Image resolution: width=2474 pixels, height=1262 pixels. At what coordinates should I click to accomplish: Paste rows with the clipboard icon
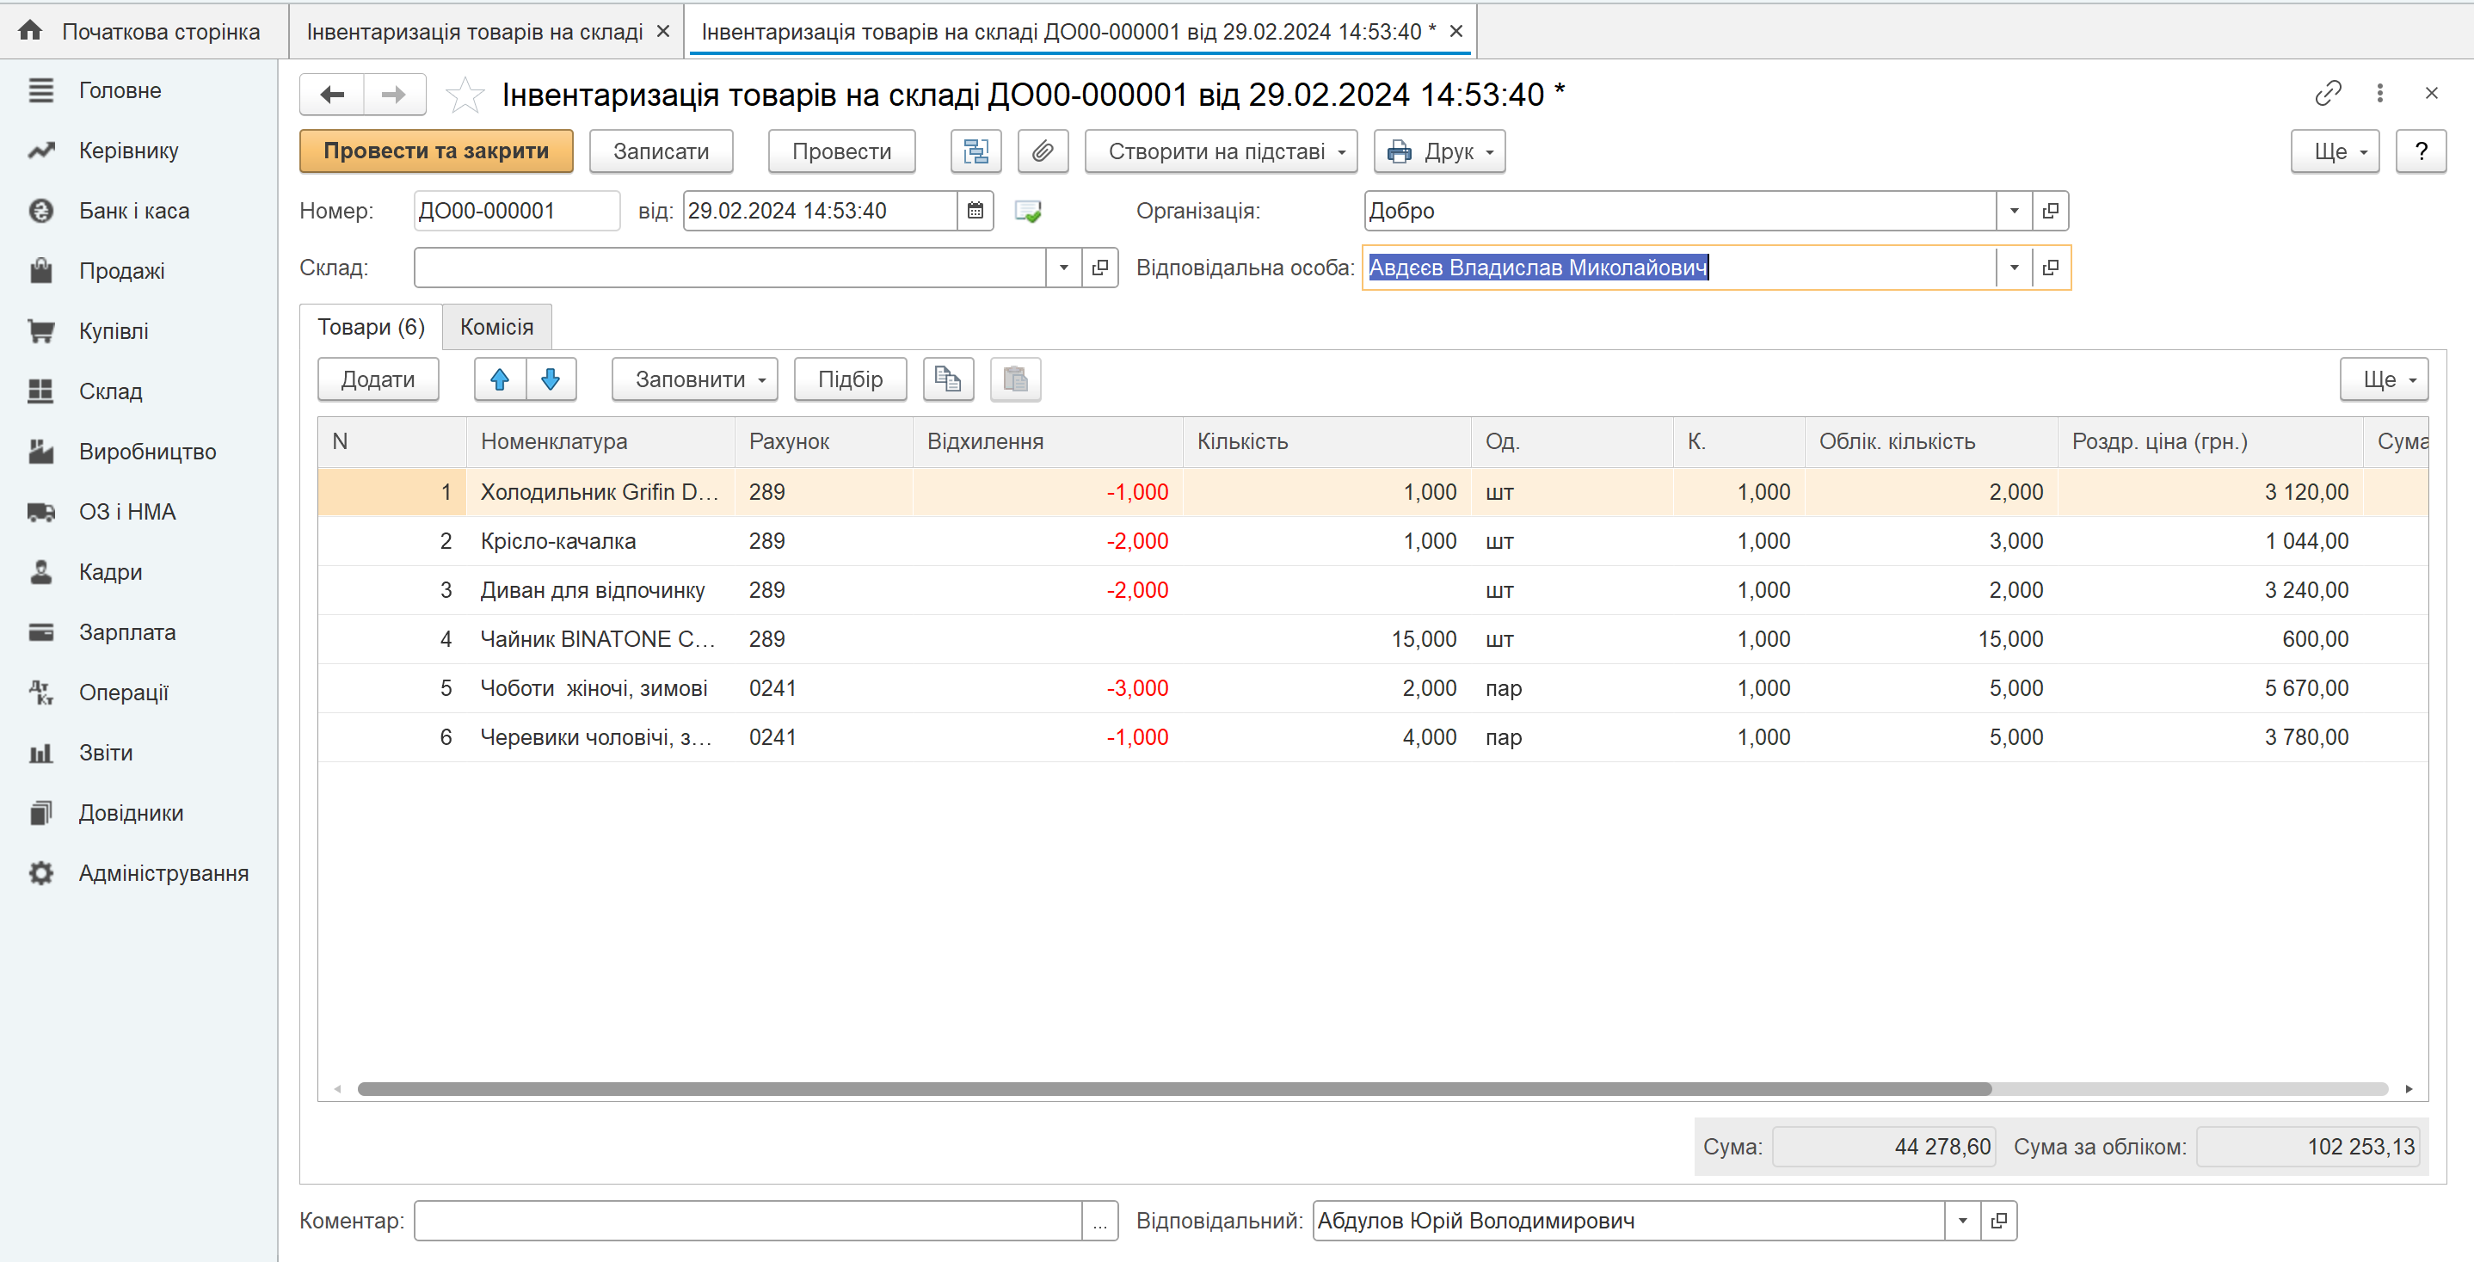[1015, 379]
